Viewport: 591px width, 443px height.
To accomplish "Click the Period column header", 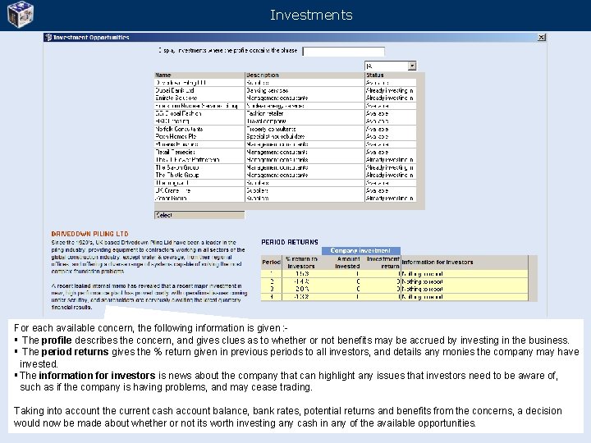I will click(x=271, y=263).
